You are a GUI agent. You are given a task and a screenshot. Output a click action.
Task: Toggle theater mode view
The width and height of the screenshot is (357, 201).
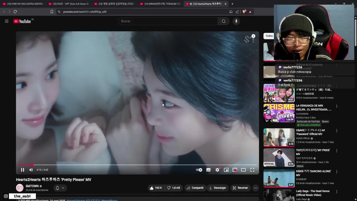pyautogui.click(x=243, y=170)
